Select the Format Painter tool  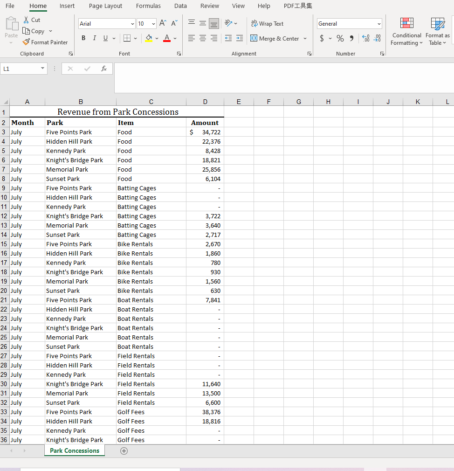45,42
